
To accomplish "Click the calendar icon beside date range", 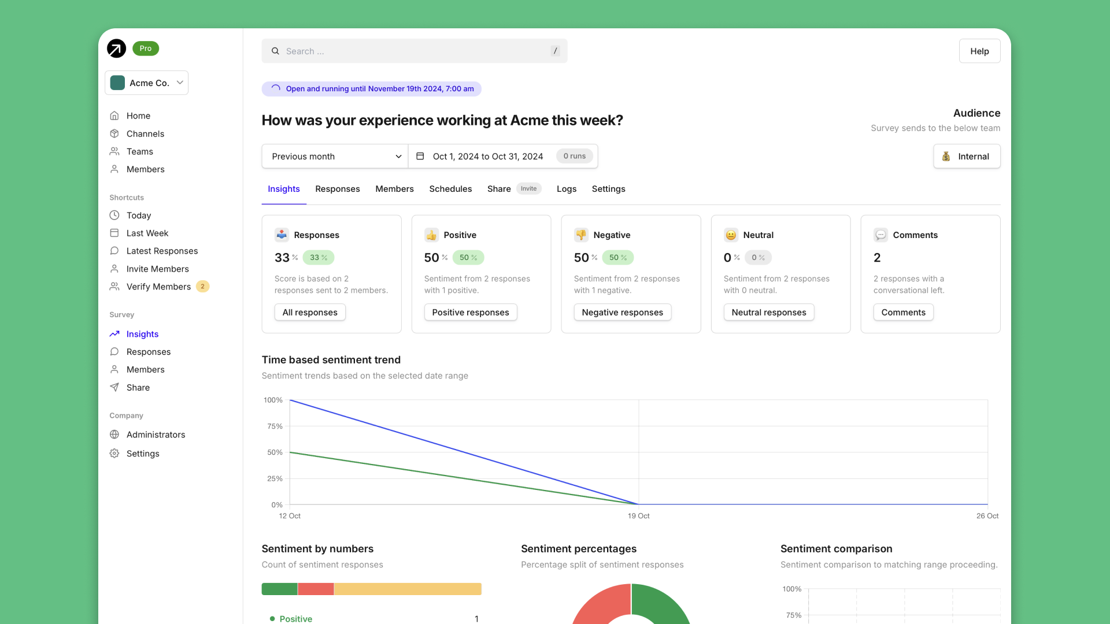I will 420,156.
